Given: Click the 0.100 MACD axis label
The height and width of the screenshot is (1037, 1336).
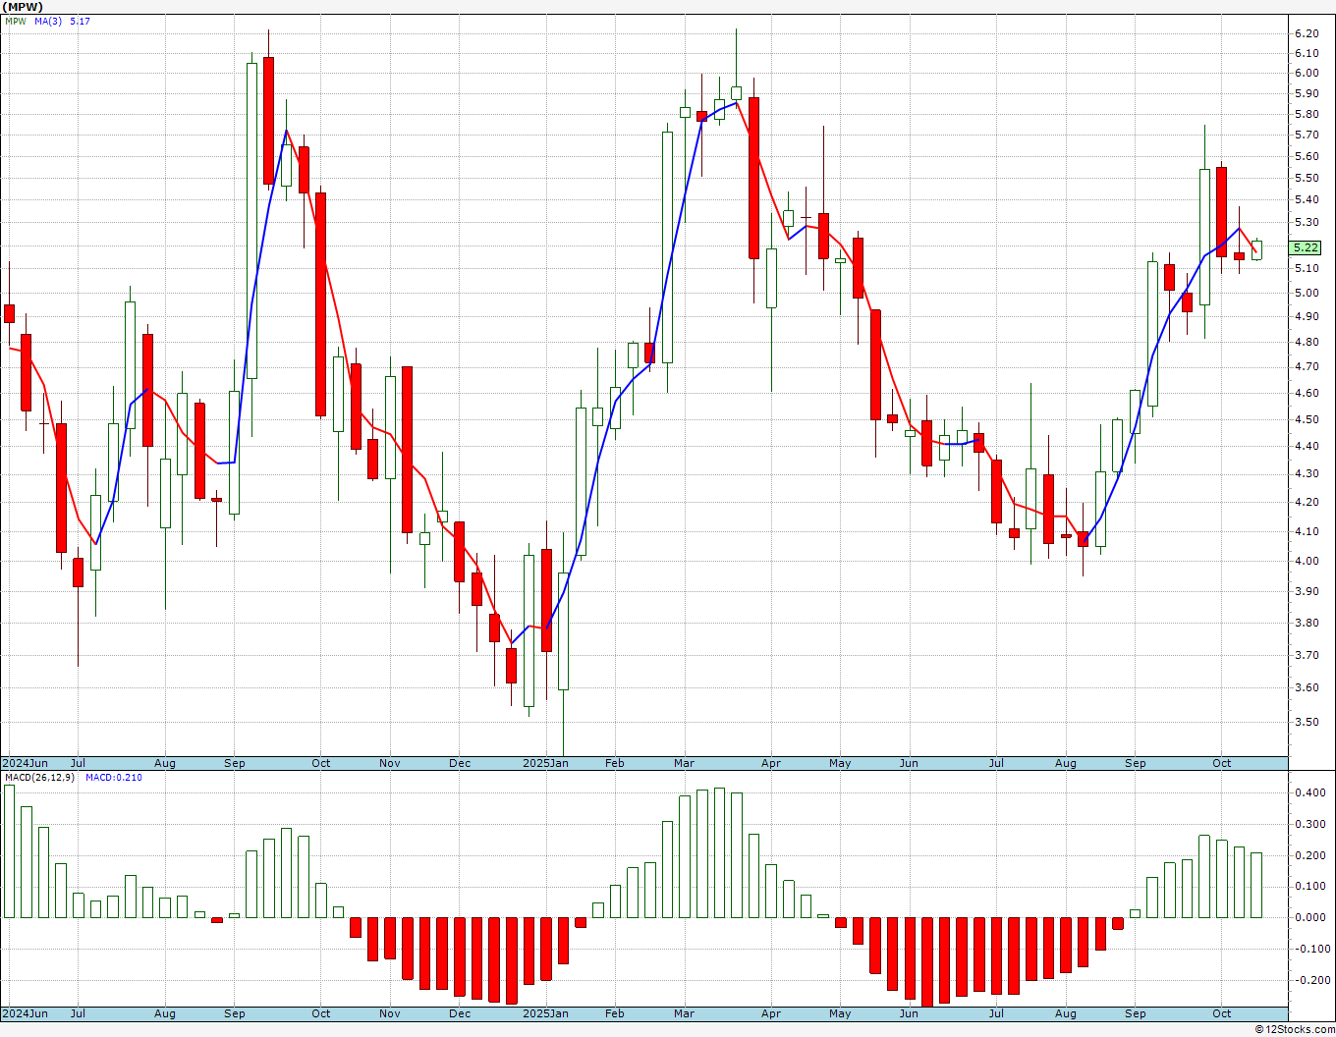Looking at the screenshot, I should pyautogui.click(x=1309, y=887).
